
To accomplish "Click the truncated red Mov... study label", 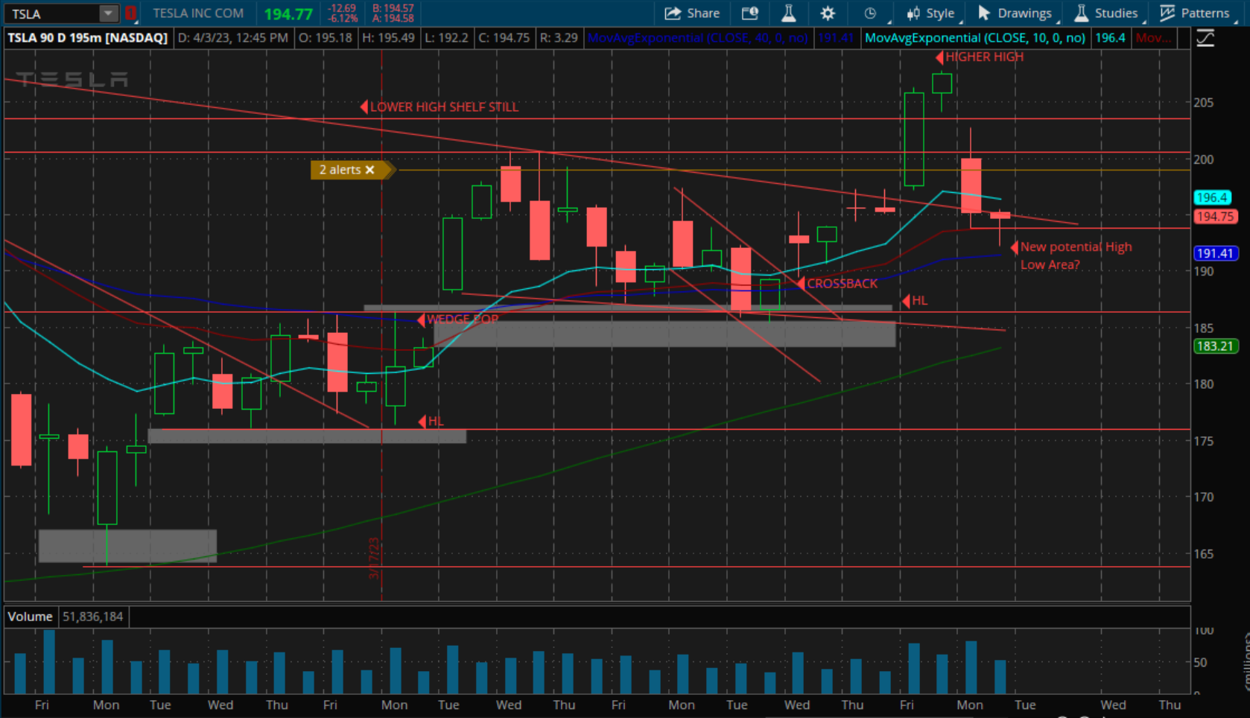I will (x=1153, y=38).
